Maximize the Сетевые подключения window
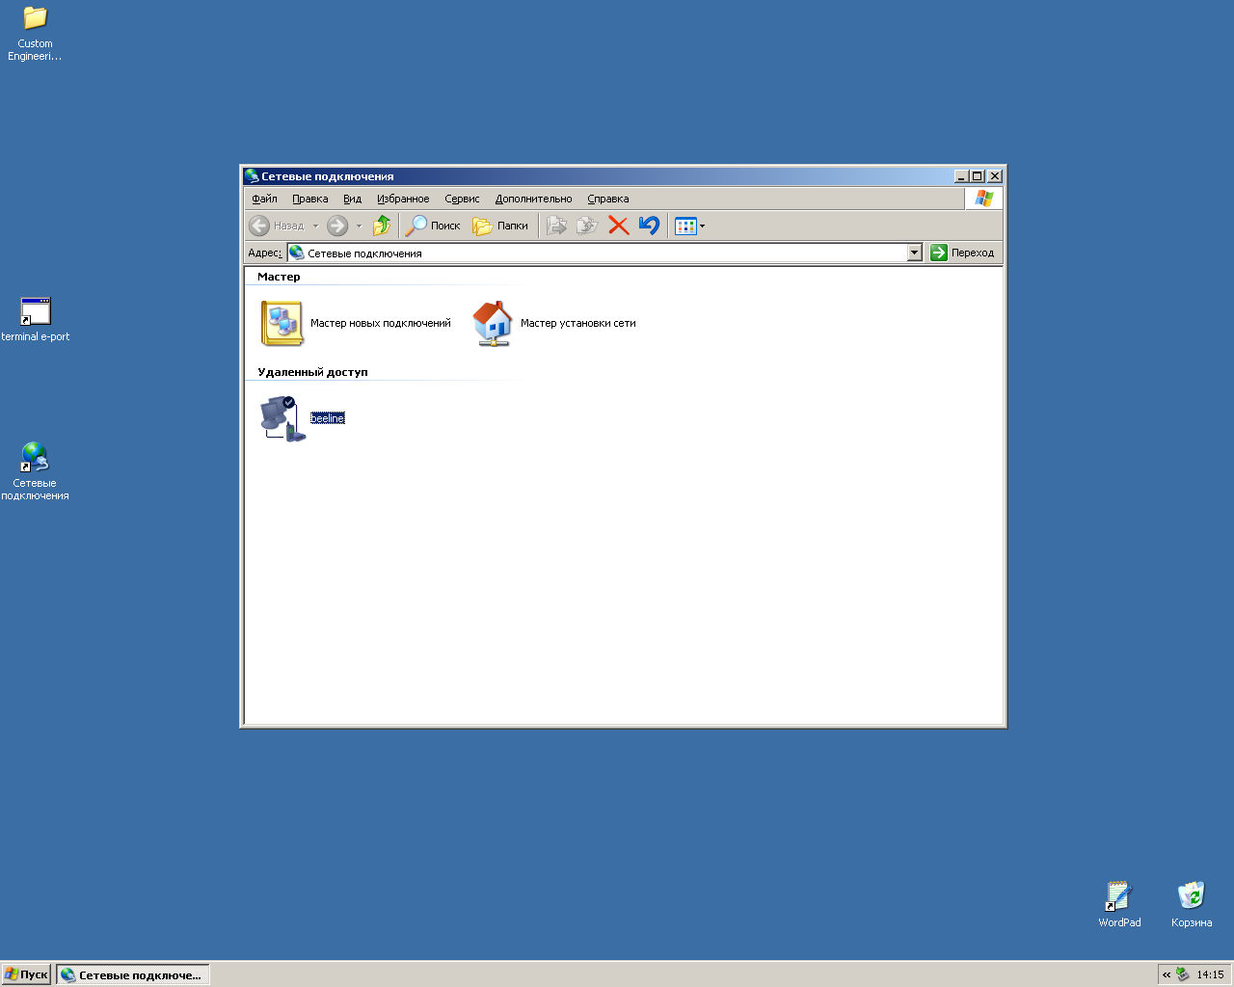The width and height of the screenshot is (1234, 987). 978,176
